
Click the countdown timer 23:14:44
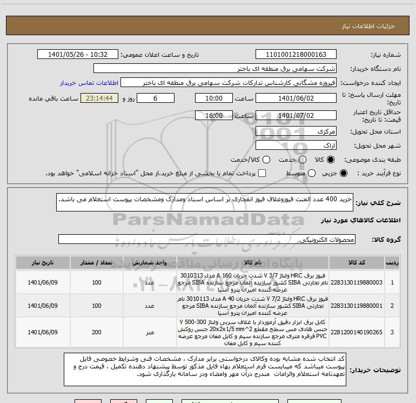point(99,98)
